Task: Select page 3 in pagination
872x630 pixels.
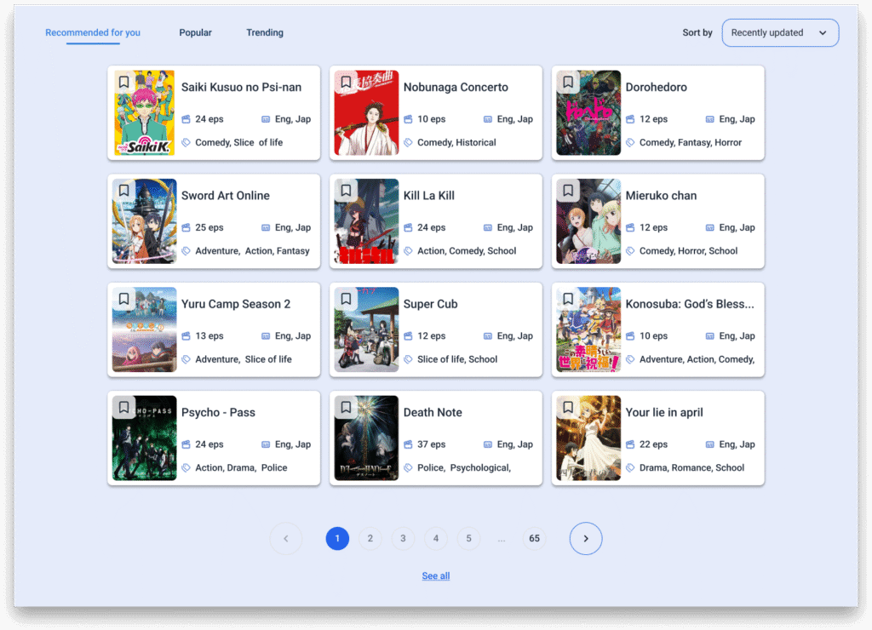Action: (x=403, y=538)
